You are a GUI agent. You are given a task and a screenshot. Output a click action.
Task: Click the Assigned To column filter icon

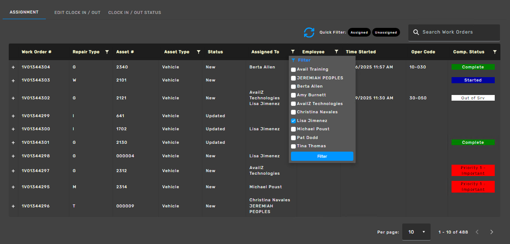(293, 52)
